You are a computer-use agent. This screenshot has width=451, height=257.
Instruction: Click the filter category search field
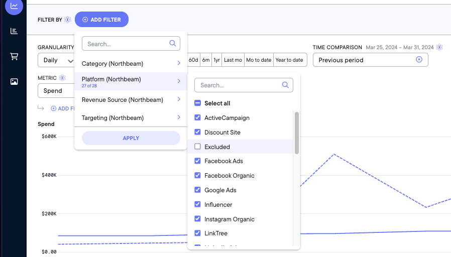point(131,44)
